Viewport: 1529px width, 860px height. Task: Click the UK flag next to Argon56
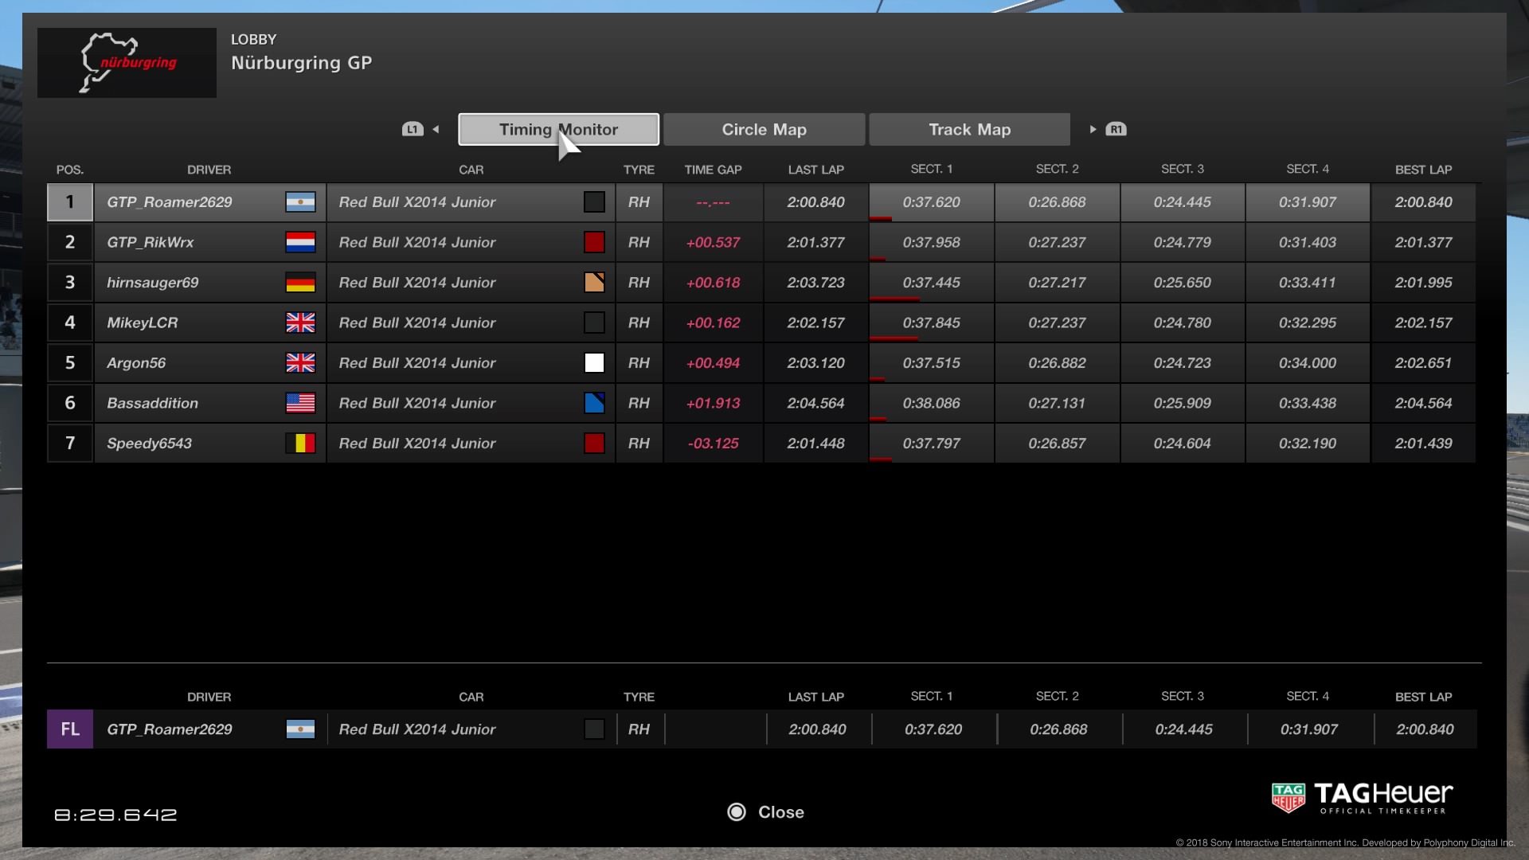(300, 363)
